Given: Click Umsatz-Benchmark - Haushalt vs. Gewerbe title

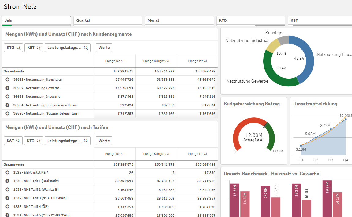Looking at the screenshot, I should tap(271, 174).
